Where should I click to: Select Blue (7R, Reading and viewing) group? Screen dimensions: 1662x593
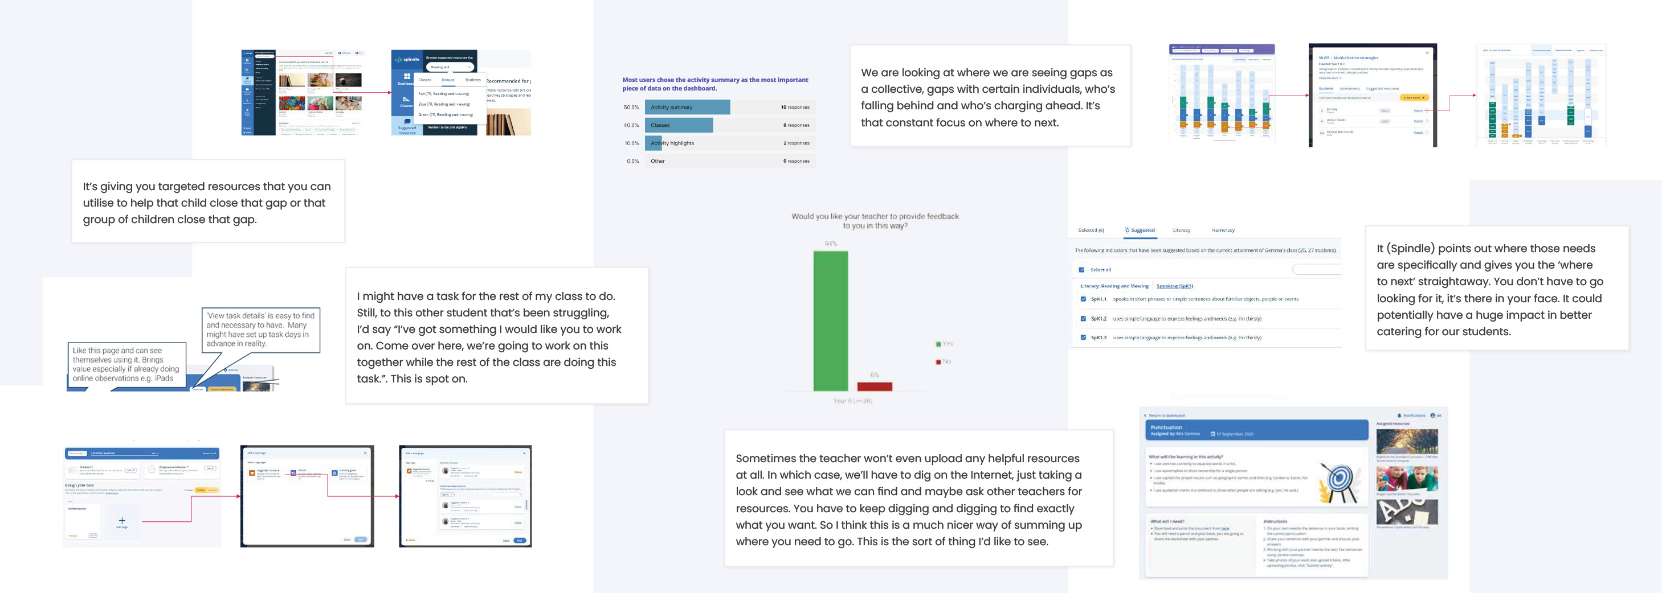444,104
